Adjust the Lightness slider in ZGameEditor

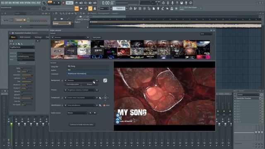(x=27, y=78)
